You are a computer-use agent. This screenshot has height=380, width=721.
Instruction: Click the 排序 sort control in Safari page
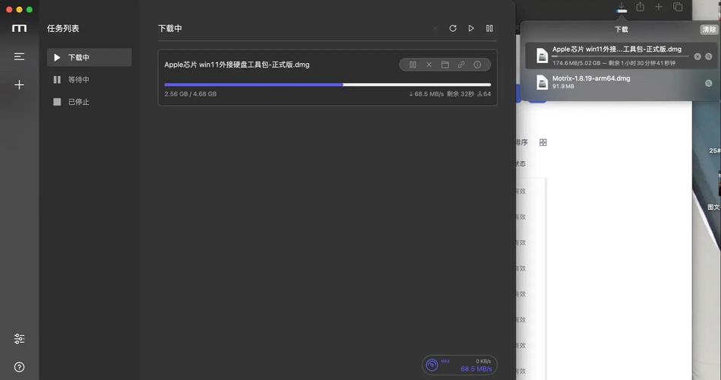tap(522, 143)
